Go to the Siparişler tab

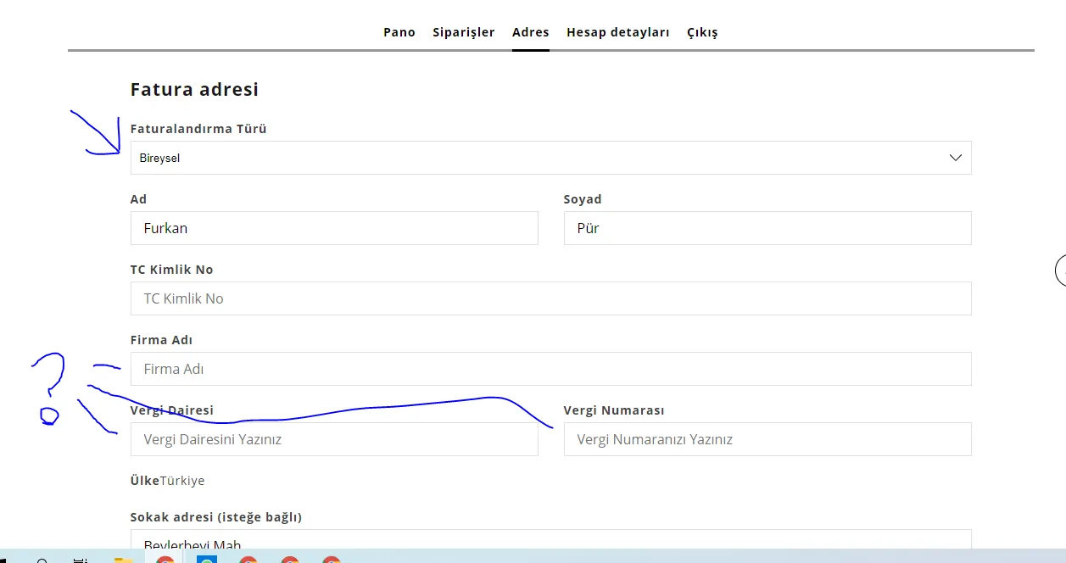tap(464, 32)
